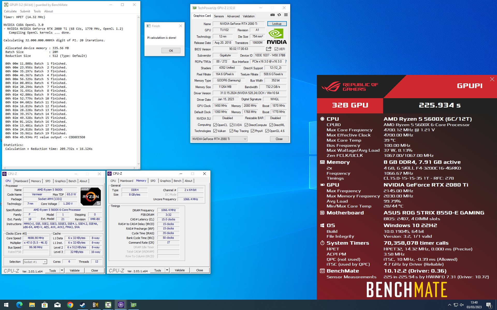Click the GPU-Z screenshot camera icon
Image resolution: width=497 pixels, height=310 pixels.
272,15
